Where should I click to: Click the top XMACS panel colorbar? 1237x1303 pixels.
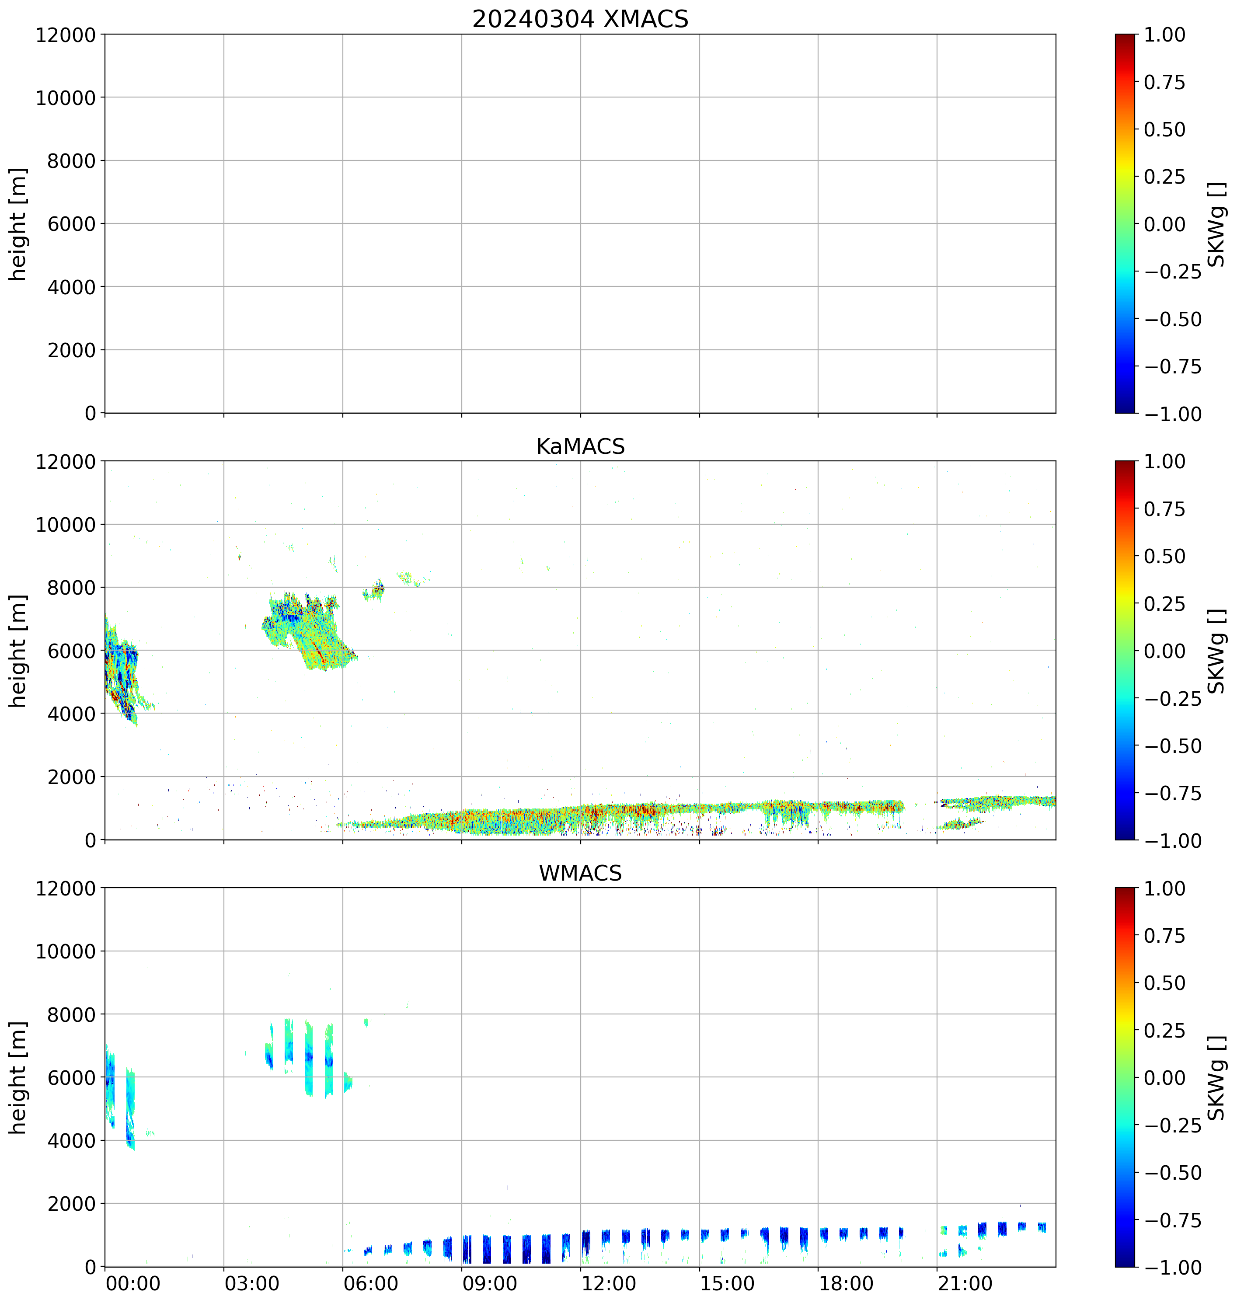1125,223
